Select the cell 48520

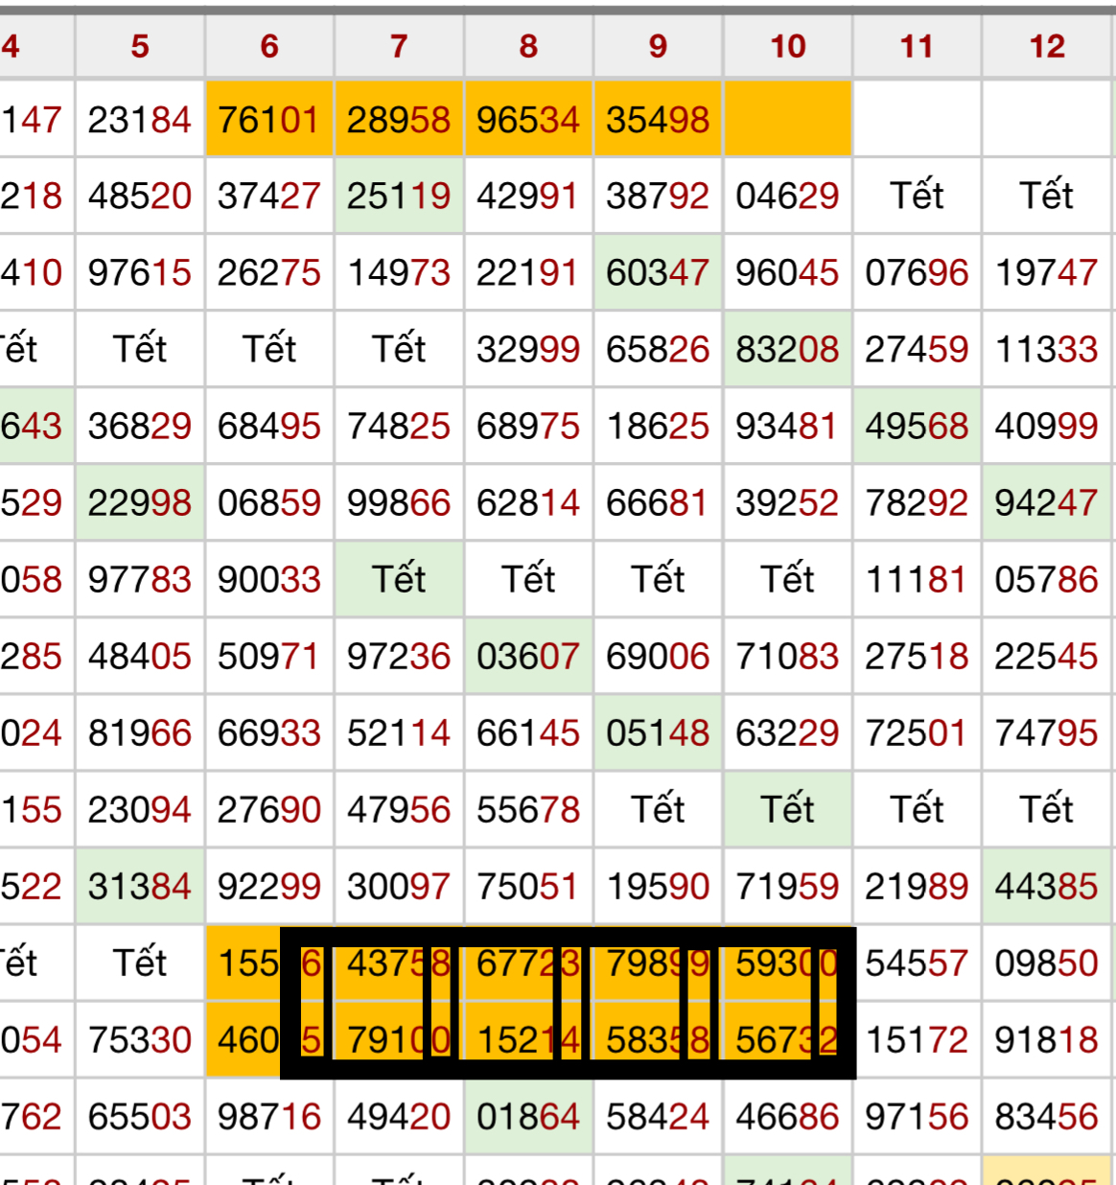140,196
